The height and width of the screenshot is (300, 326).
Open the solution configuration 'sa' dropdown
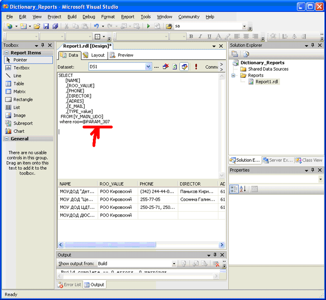tap(244, 26)
